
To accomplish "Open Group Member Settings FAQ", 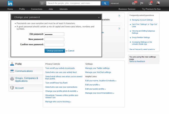I will [x=141, y=38].
